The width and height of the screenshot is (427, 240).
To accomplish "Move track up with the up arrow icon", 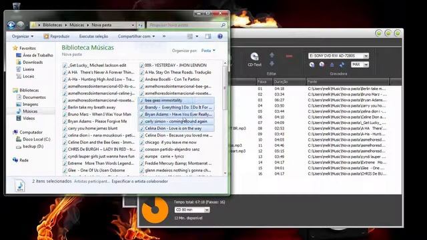I will coord(272,55).
